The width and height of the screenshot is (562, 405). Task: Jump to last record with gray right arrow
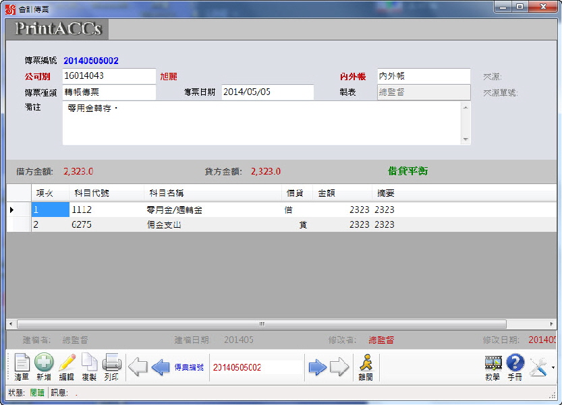click(x=339, y=367)
